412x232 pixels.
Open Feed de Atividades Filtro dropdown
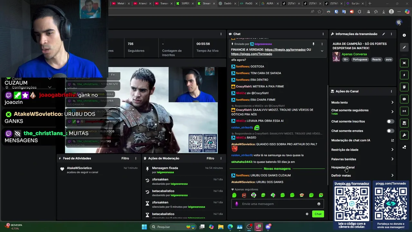tap(125, 158)
